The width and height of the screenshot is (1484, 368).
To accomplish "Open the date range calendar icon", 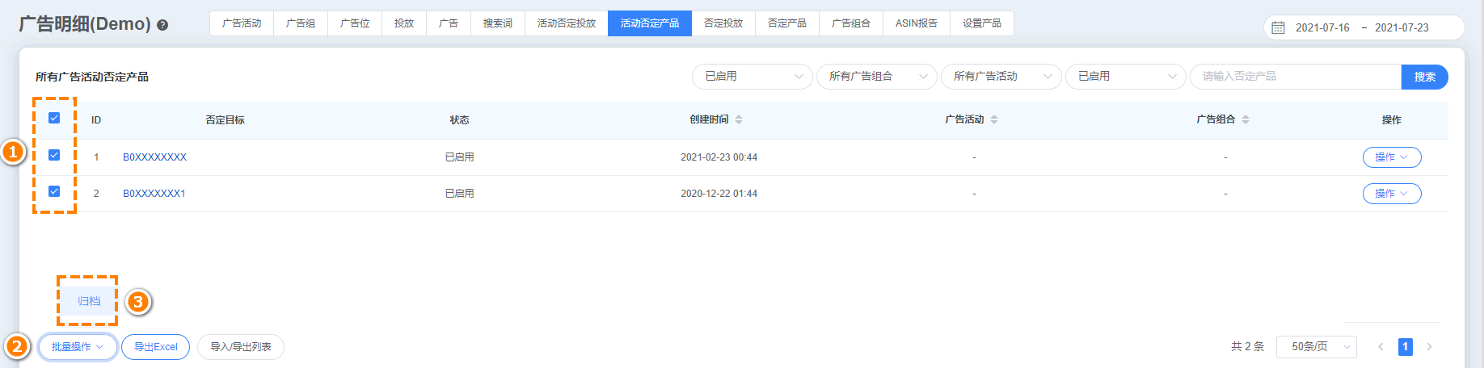I will tap(1278, 27).
